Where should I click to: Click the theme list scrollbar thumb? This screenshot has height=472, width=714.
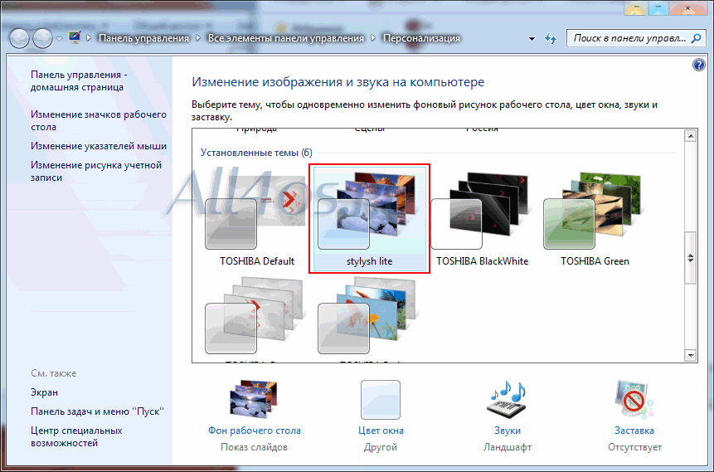(x=690, y=258)
